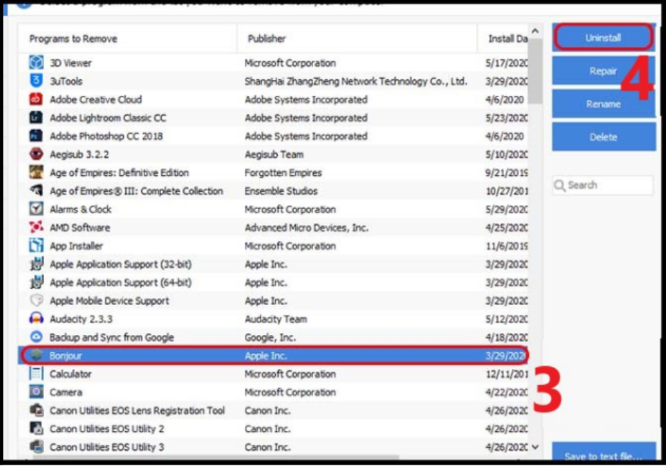This screenshot has height=466, width=666.
Task: Click the Canon Utilities EOS Utility 2 icon
Action: [x=36, y=428]
